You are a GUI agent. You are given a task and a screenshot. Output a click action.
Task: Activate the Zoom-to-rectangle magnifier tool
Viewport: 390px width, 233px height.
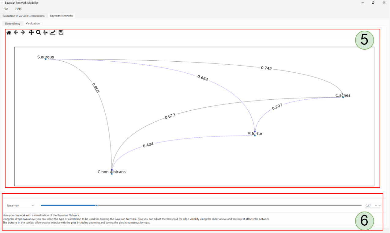point(38,32)
